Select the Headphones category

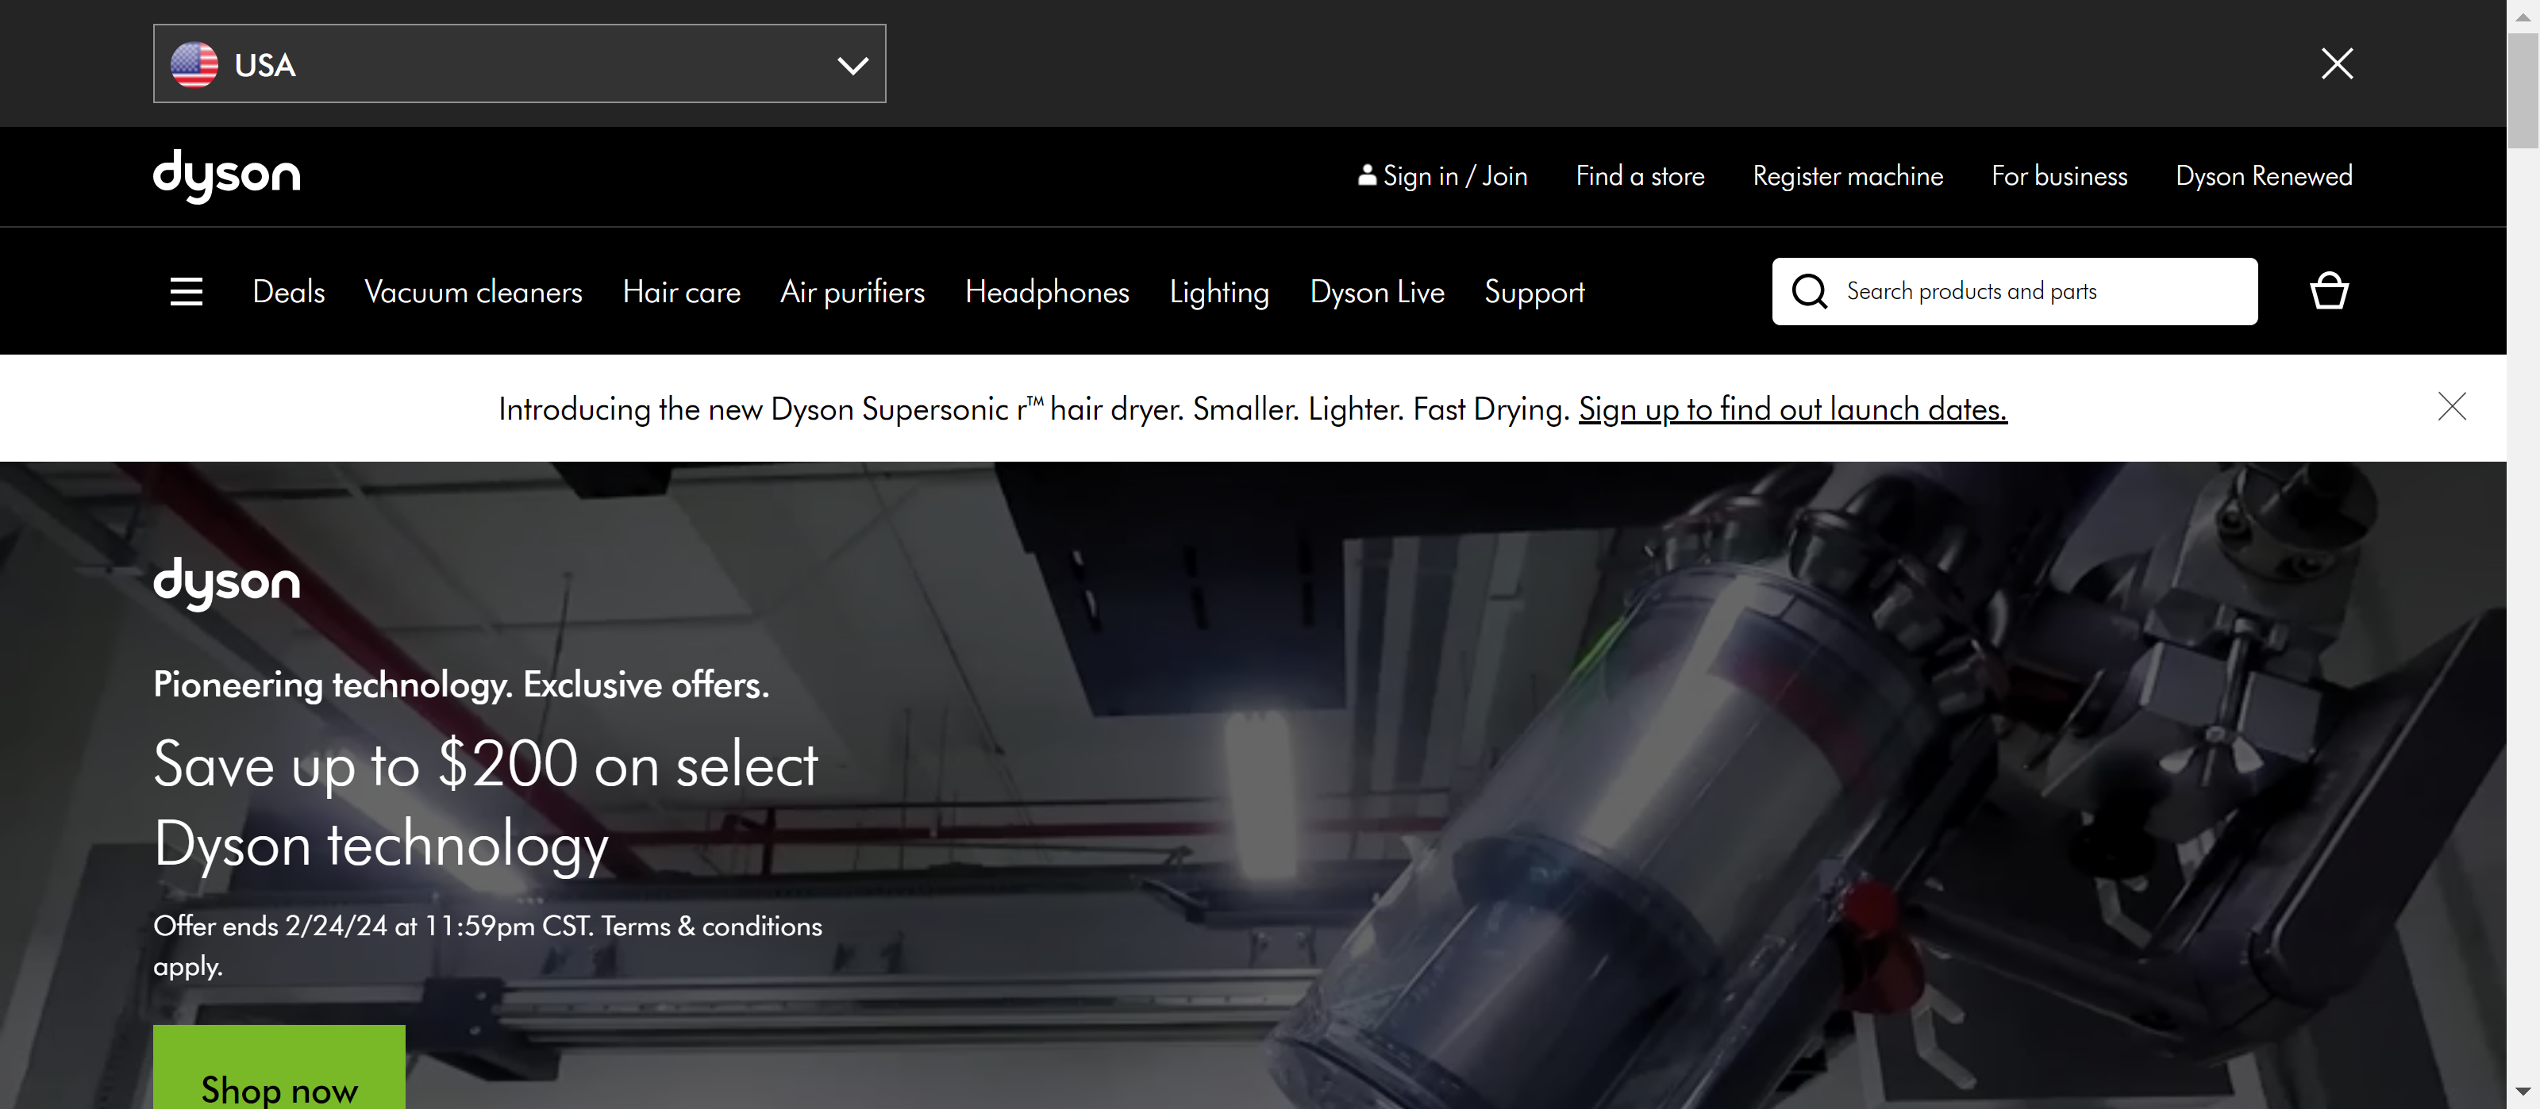coord(1047,291)
